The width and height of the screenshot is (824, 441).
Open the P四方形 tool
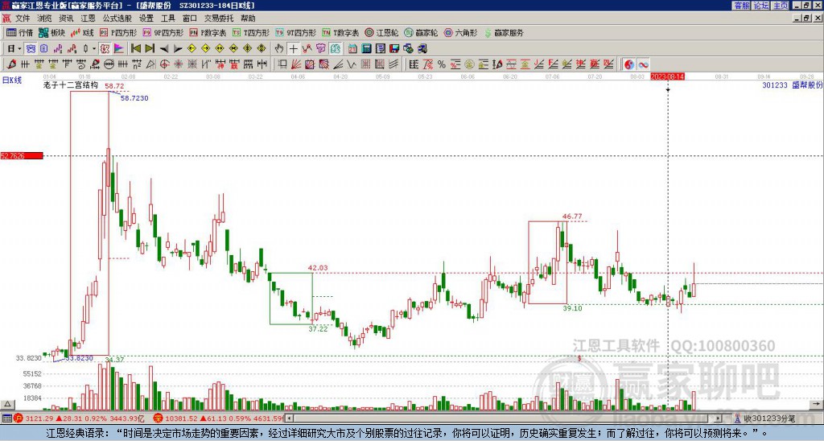click(x=118, y=32)
